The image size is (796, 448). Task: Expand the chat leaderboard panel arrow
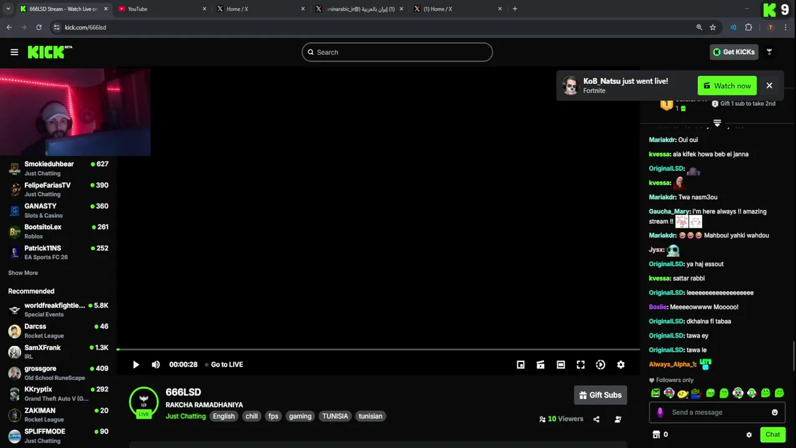coord(717,123)
